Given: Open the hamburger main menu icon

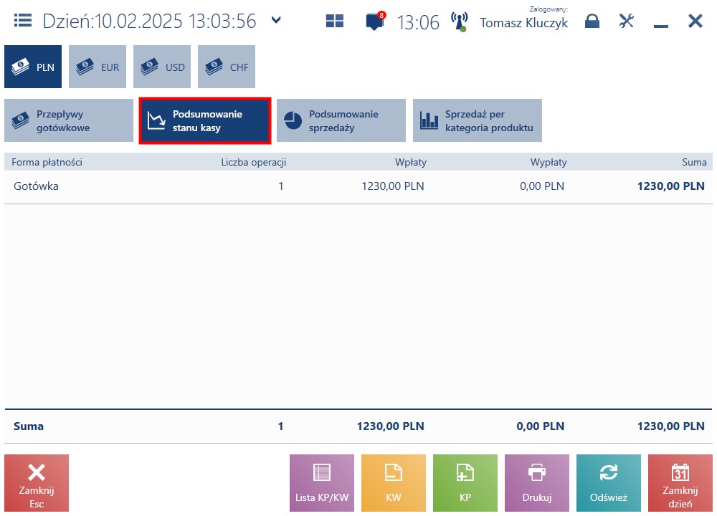Looking at the screenshot, I should click(23, 21).
